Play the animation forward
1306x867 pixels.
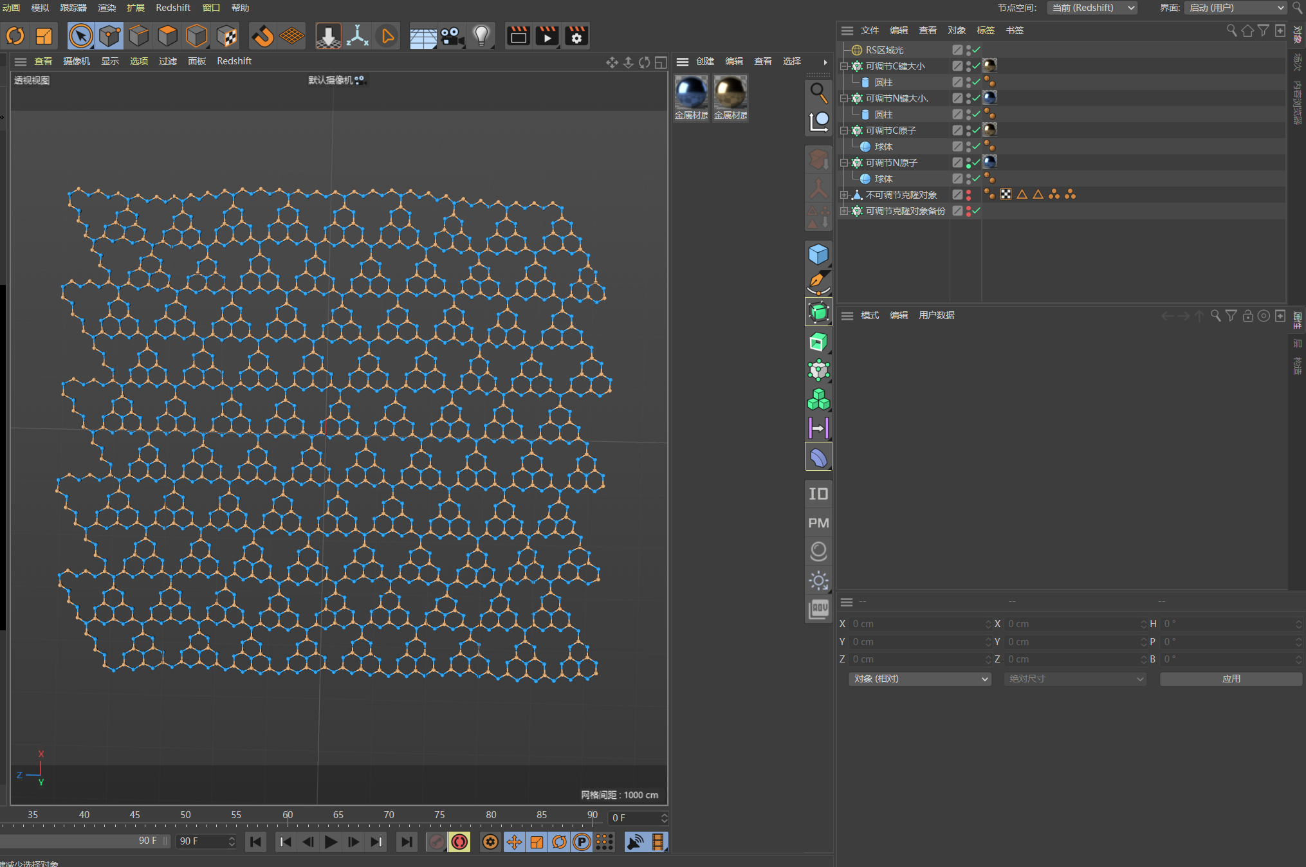(331, 842)
